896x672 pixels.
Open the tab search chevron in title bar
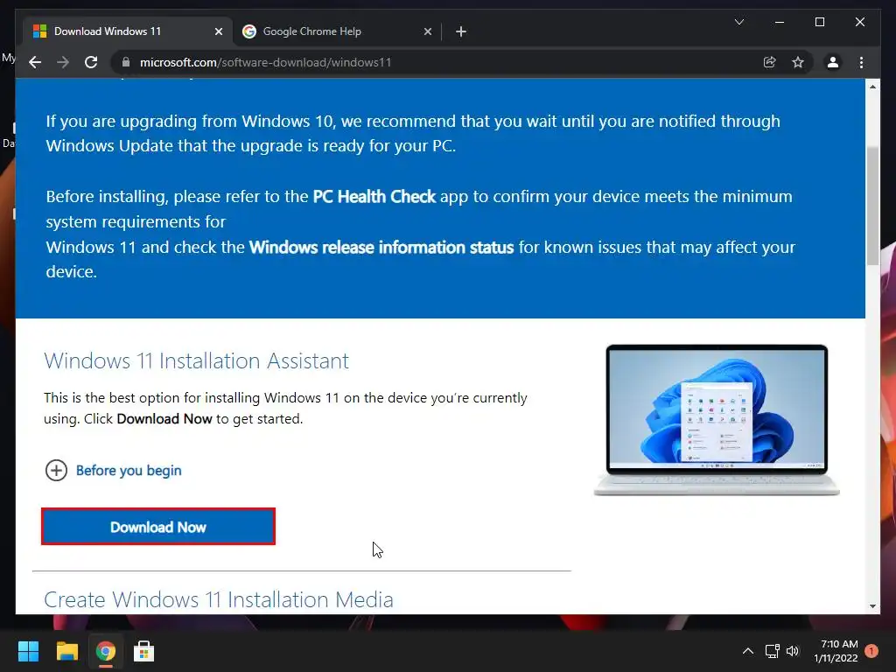(738, 22)
